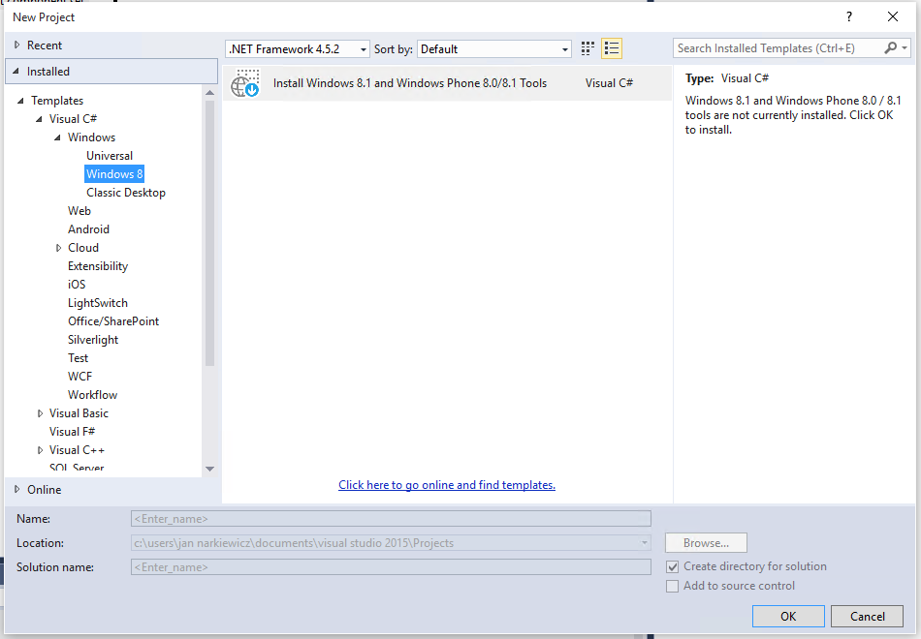The width and height of the screenshot is (921, 639).
Task: Open the .NET Framework version dropdown
Action: pos(298,49)
